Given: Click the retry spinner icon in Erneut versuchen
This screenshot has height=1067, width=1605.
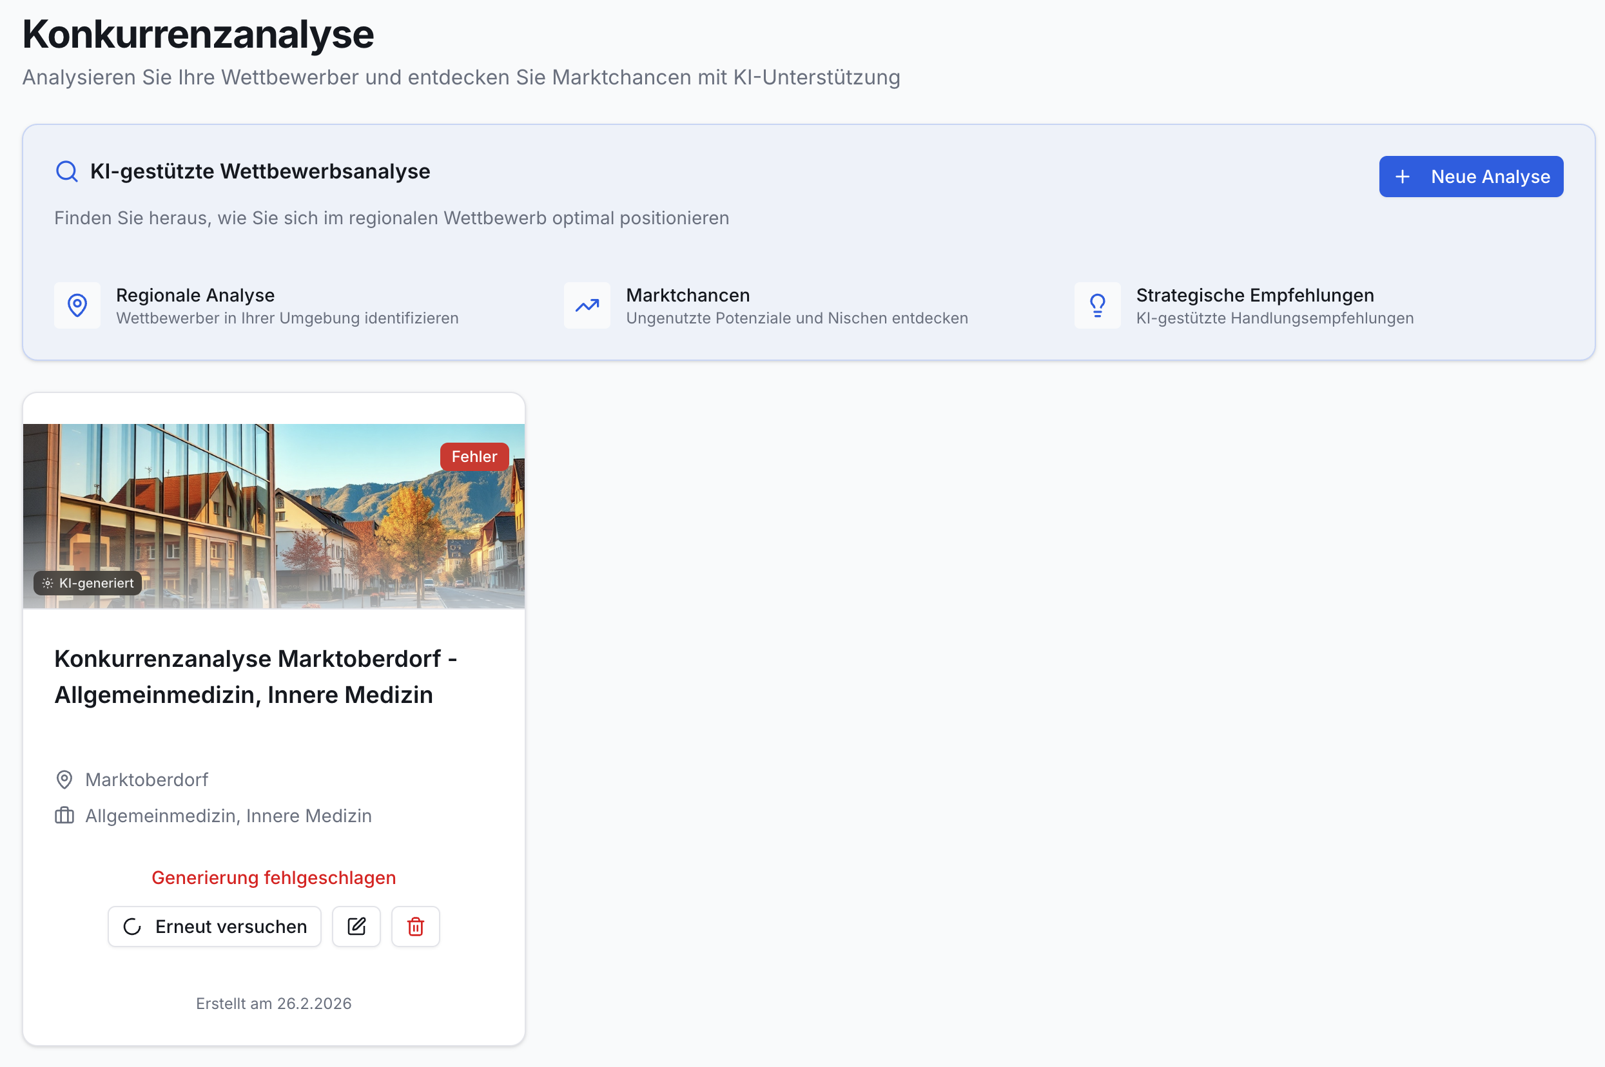Looking at the screenshot, I should [x=132, y=927].
